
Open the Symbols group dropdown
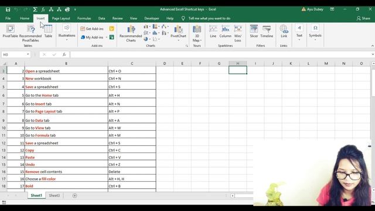pos(315,32)
